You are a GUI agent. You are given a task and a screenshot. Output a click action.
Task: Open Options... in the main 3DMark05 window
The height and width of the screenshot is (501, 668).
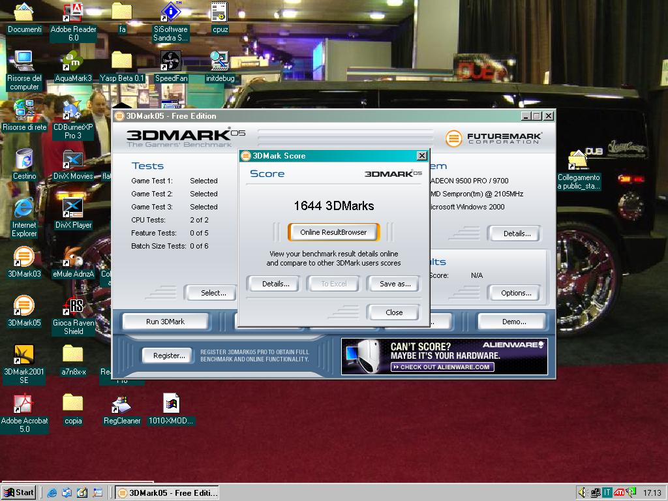pos(516,293)
